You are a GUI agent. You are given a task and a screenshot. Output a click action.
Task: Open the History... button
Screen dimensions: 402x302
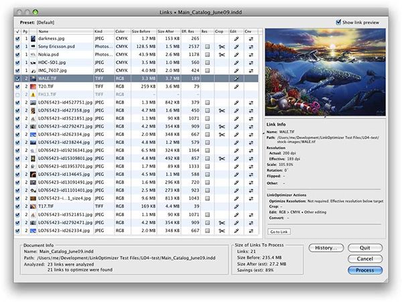[x=328, y=247]
